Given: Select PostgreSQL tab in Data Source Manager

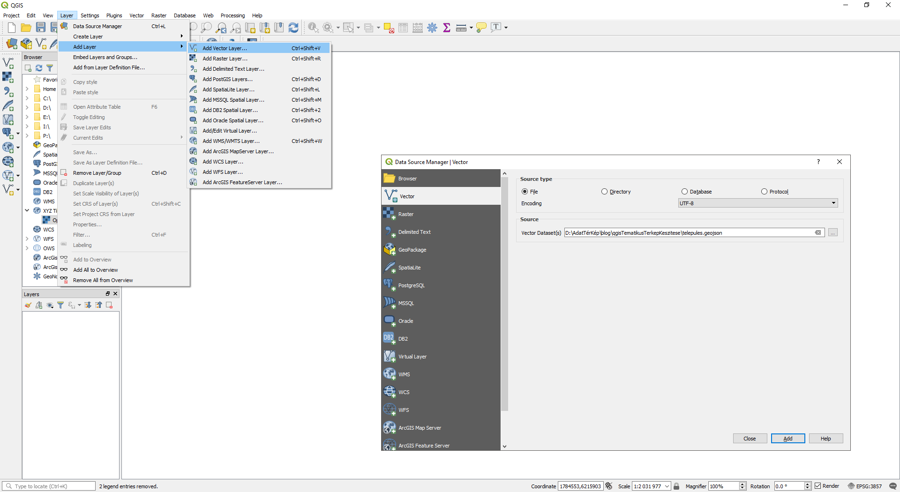Looking at the screenshot, I should coord(441,285).
